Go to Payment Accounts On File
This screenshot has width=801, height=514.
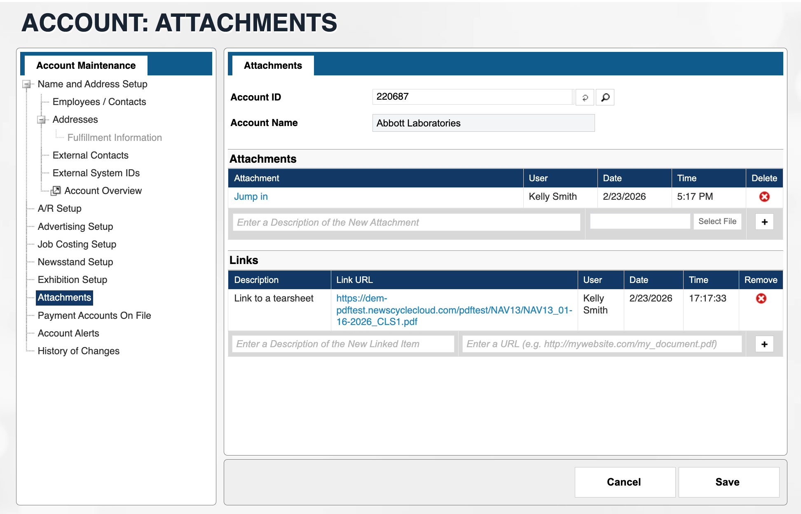pyautogui.click(x=94, y=315)
